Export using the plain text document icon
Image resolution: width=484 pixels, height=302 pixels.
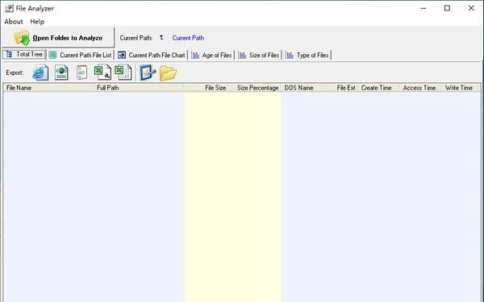[81, 72]
